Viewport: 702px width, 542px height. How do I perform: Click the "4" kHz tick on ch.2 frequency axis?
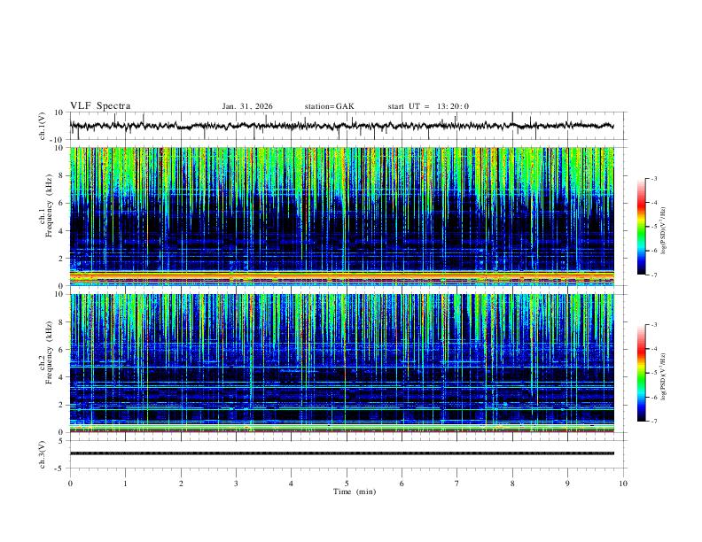(62, 377)
